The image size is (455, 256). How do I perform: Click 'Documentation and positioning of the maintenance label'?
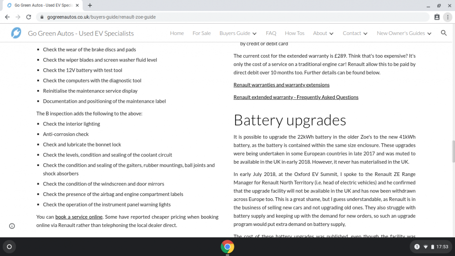pyautogui.click(x=105, y=101)
